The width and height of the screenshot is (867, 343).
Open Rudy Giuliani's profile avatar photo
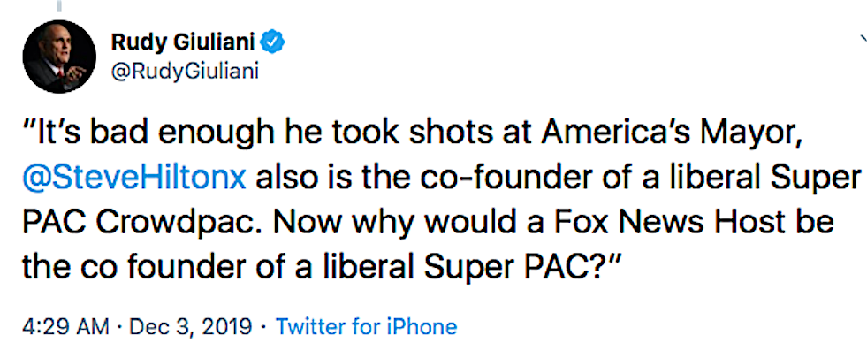coord(59,58)
